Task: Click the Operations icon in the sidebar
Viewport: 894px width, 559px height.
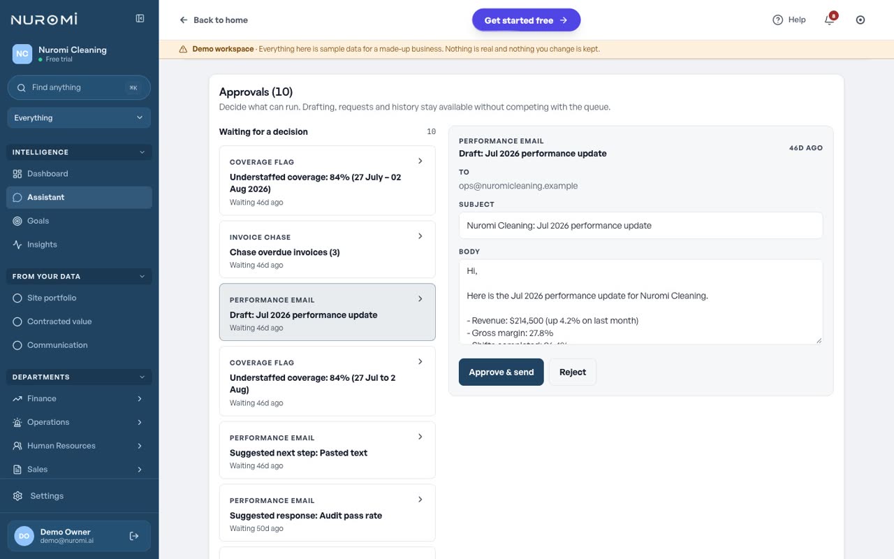Action: tap(17, 422)
